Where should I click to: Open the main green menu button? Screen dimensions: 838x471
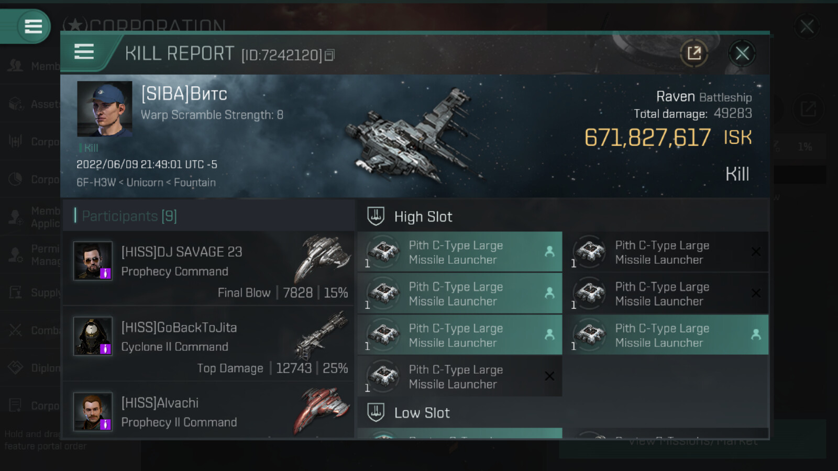click(x=33, y=26)
